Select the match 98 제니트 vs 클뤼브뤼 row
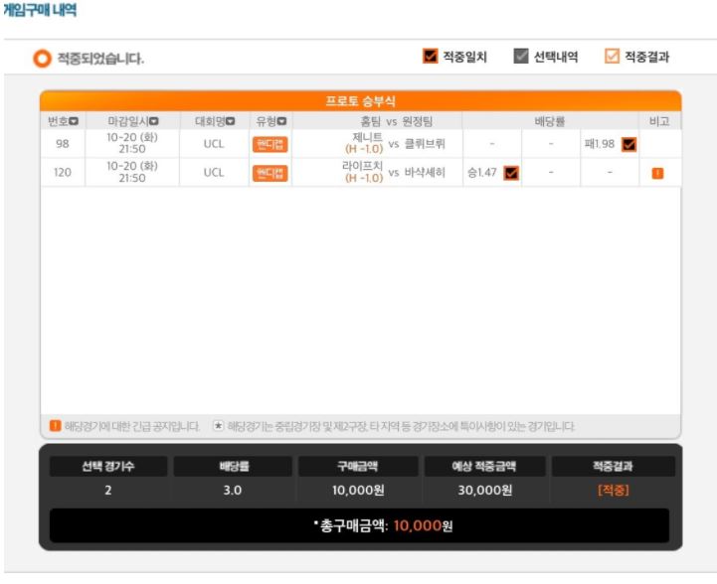The image size is (717, 584). tap(361, 144)
